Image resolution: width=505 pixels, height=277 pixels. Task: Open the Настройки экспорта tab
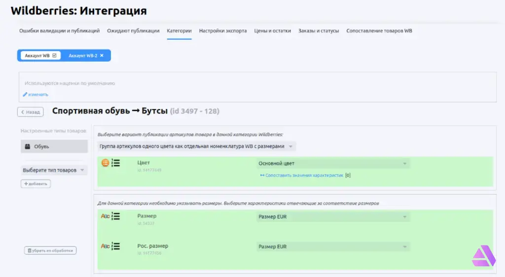click(x=223, y=31)
